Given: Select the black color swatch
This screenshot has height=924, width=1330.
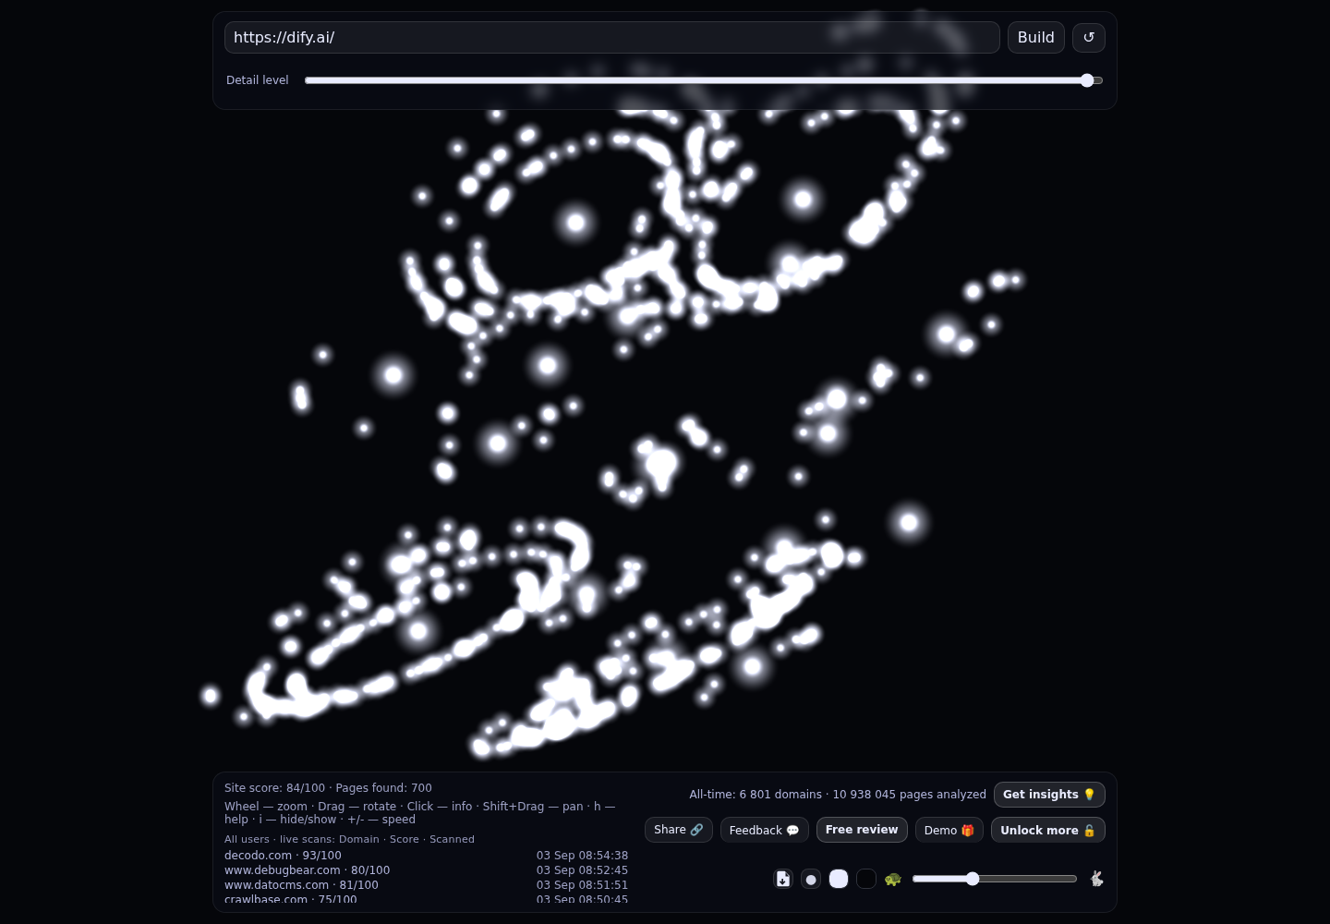Looking at the screenshot, I should 866,879.
